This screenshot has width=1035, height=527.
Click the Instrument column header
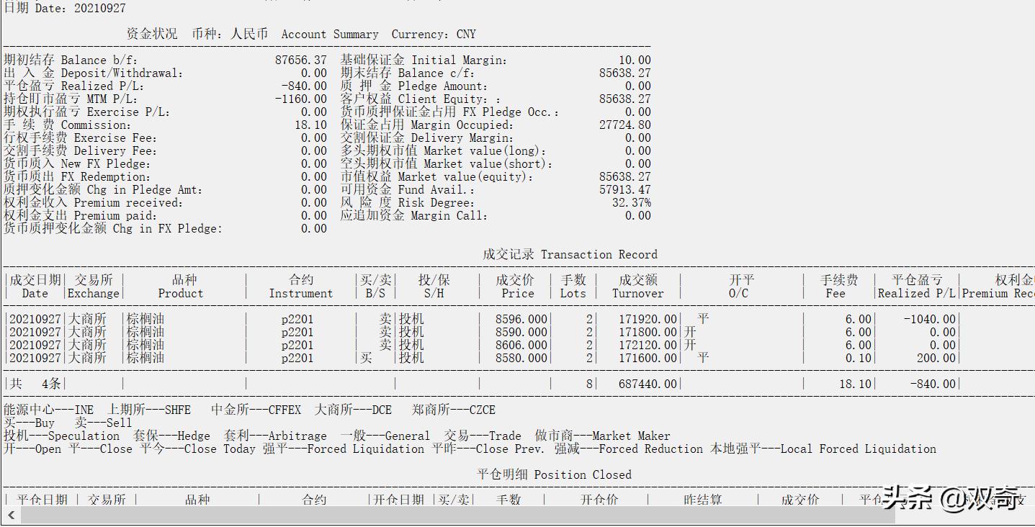301,287
